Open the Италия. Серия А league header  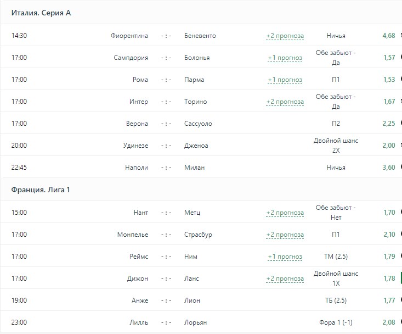click(41, 13)
